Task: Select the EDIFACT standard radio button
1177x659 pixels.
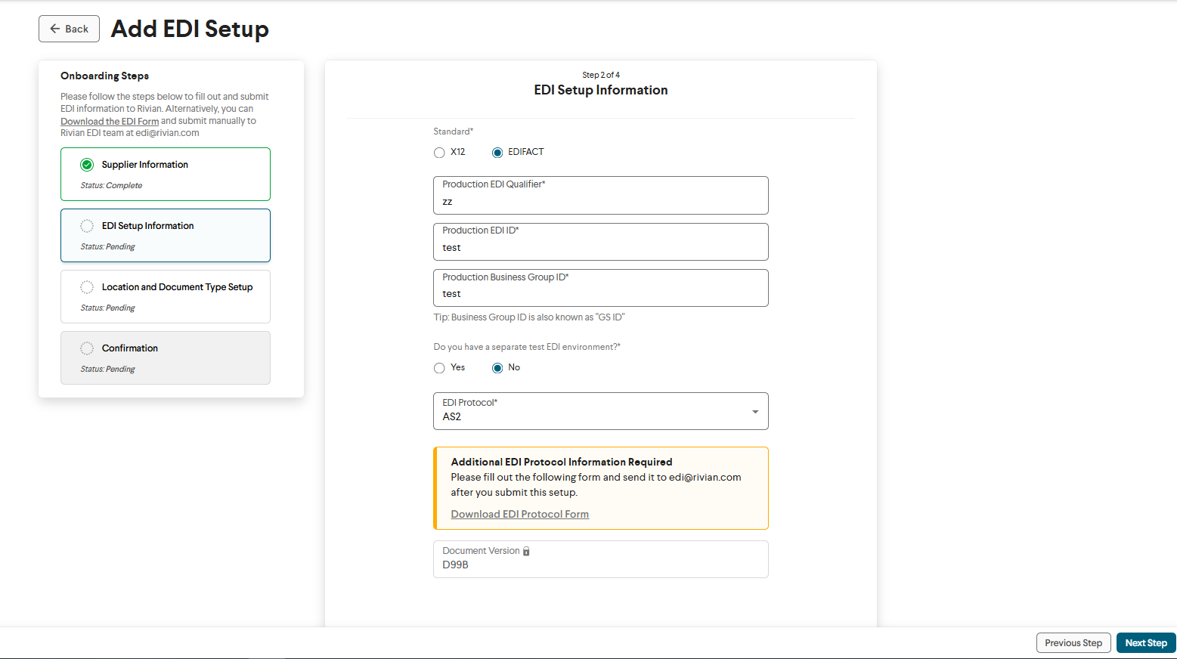Action: (x=497, y=153)
